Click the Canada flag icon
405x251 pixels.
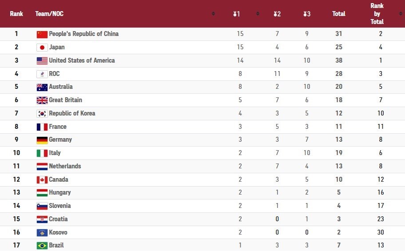42,180
